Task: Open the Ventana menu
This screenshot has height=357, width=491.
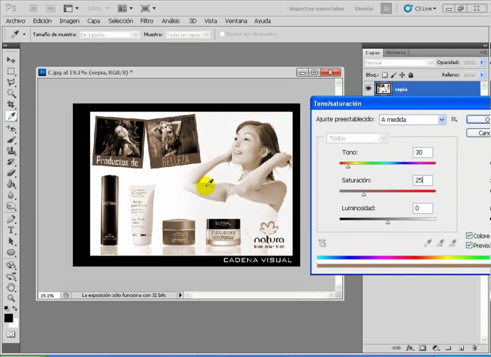Action: 236,21
